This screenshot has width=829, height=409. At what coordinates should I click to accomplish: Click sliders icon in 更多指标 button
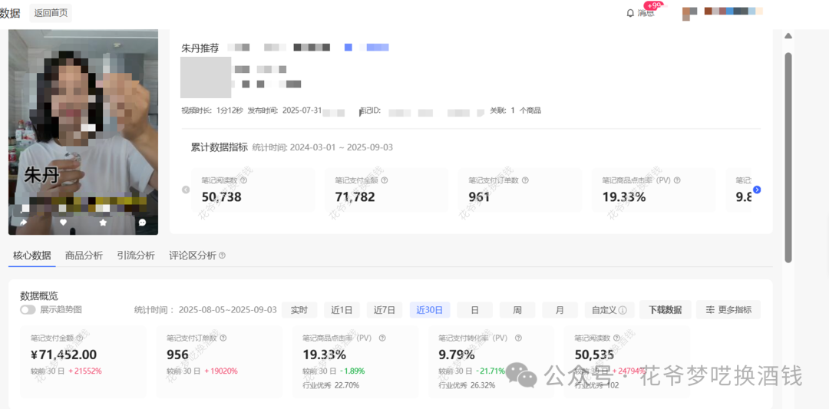coord(711,310)
